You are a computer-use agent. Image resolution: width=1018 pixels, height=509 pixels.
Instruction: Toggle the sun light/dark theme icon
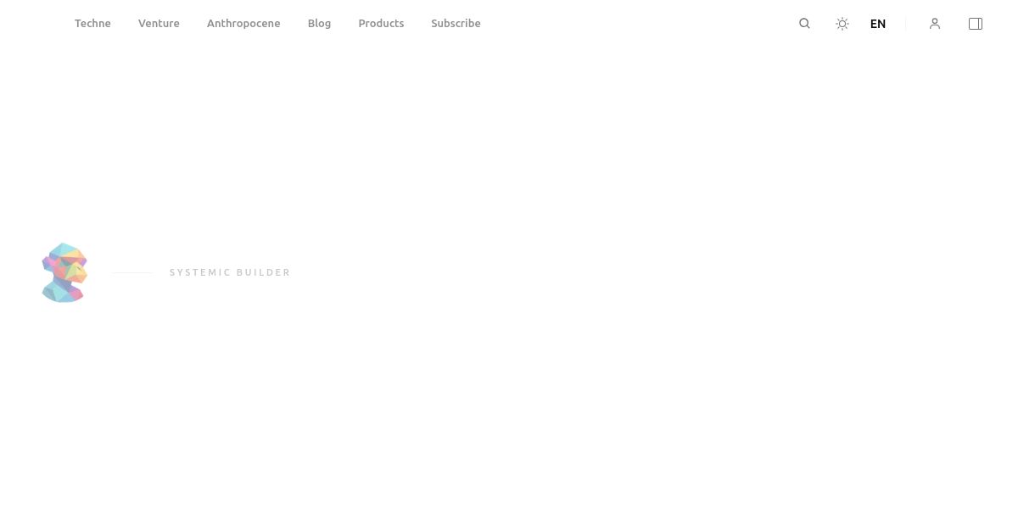point(842,24)
